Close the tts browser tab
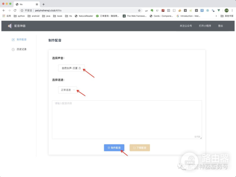Image resolution: width=236 pixels, height=177 pixels. (37, 4)
